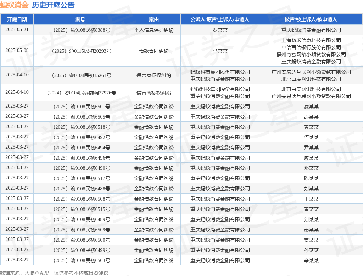Click 刘某某 in the 民初6489号 row

[311, 219]
